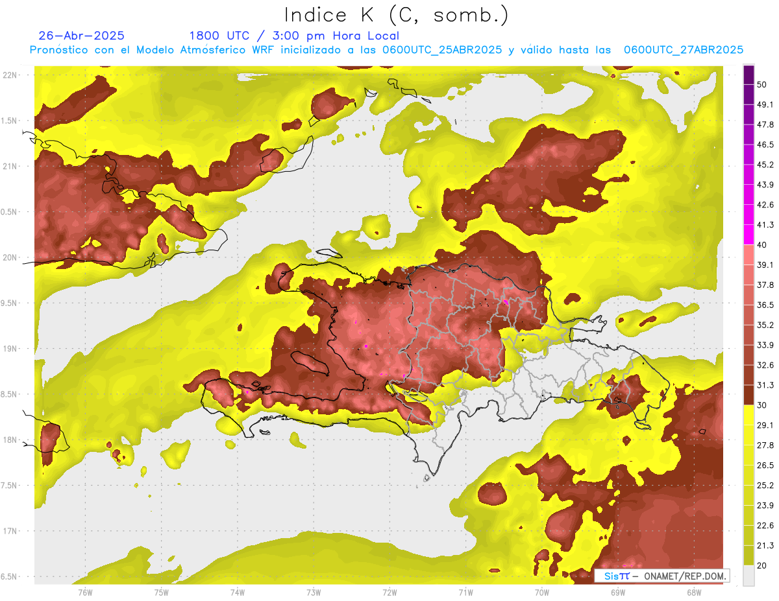Select the olive swatch between 20 and 21.3
The width and height of the screenshot is (779, 601).
tap(748, 555)
